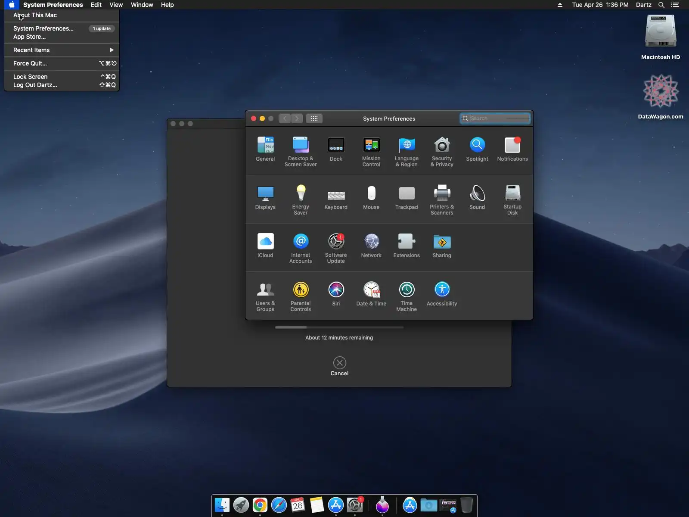Open the Displays preferences pane
The width and height of the screenshot is (689, 517).
265,197
